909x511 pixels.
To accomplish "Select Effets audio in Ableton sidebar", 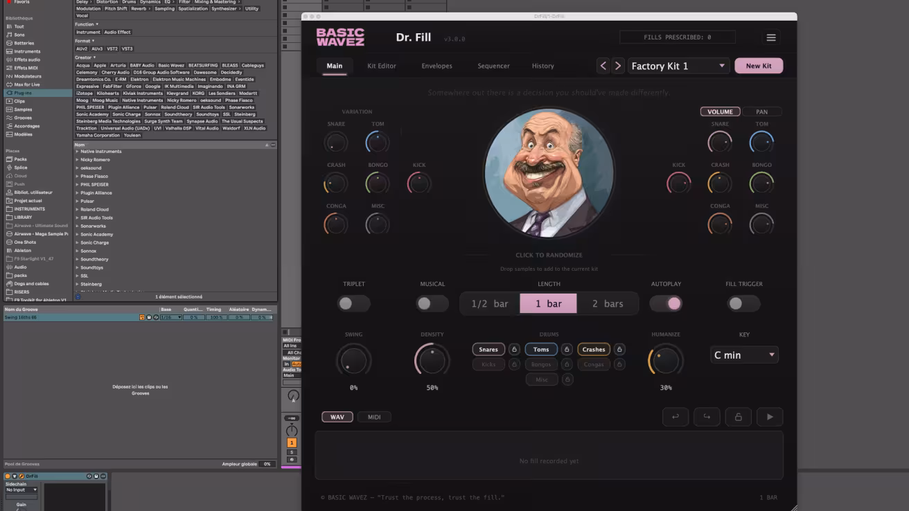I will pyautogui.click(x=27, y=60).
